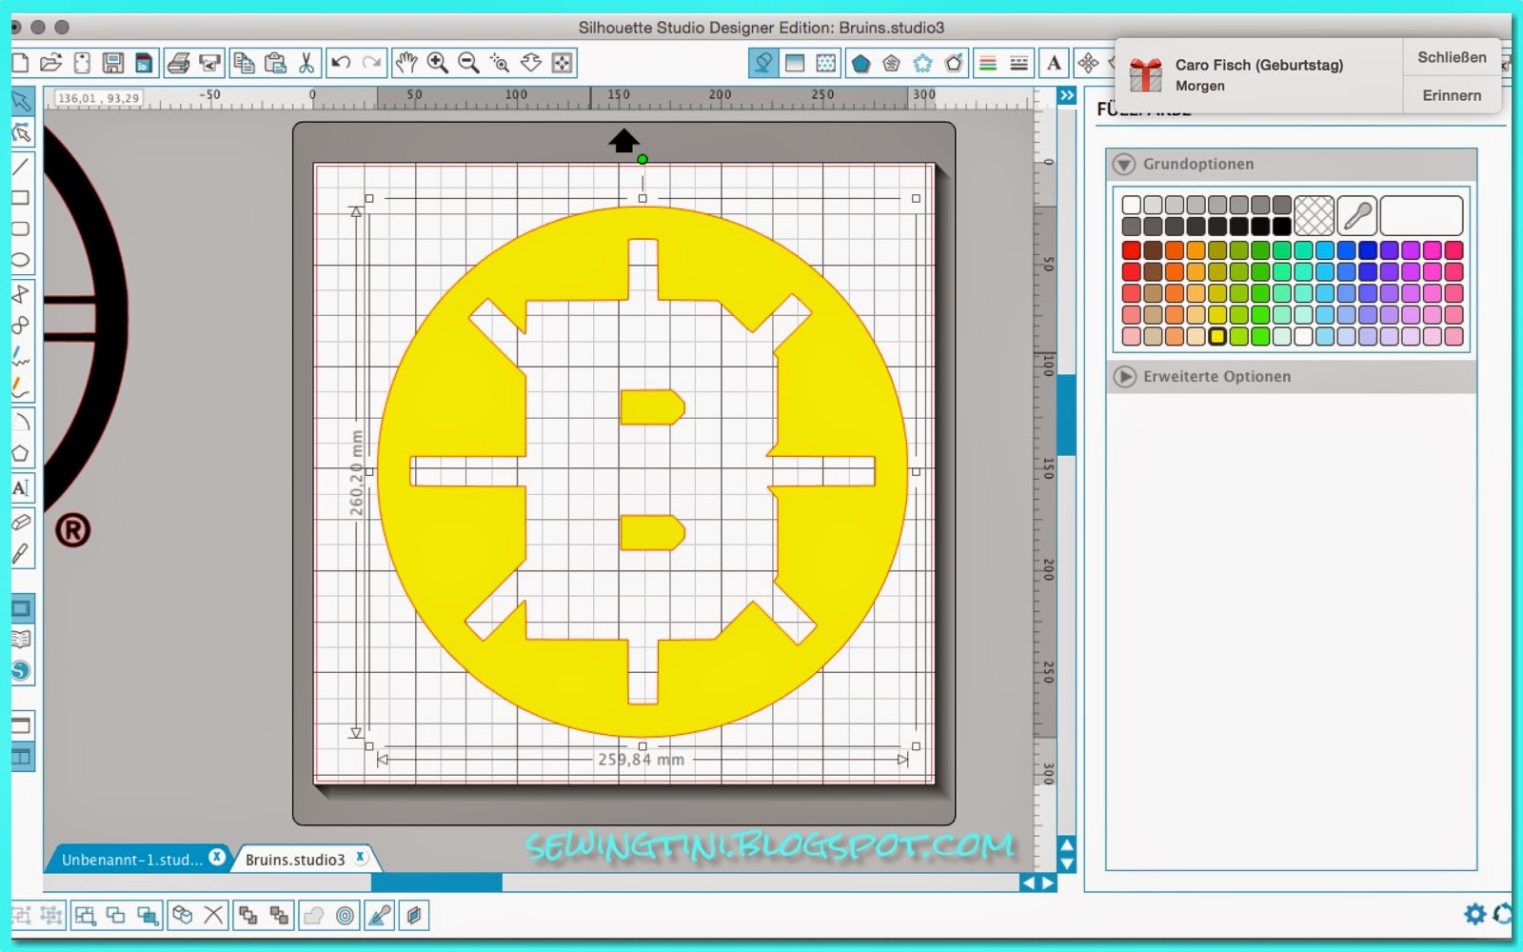Choose the Draw a Line tool
1523x952 pixels.
point(21,167)
